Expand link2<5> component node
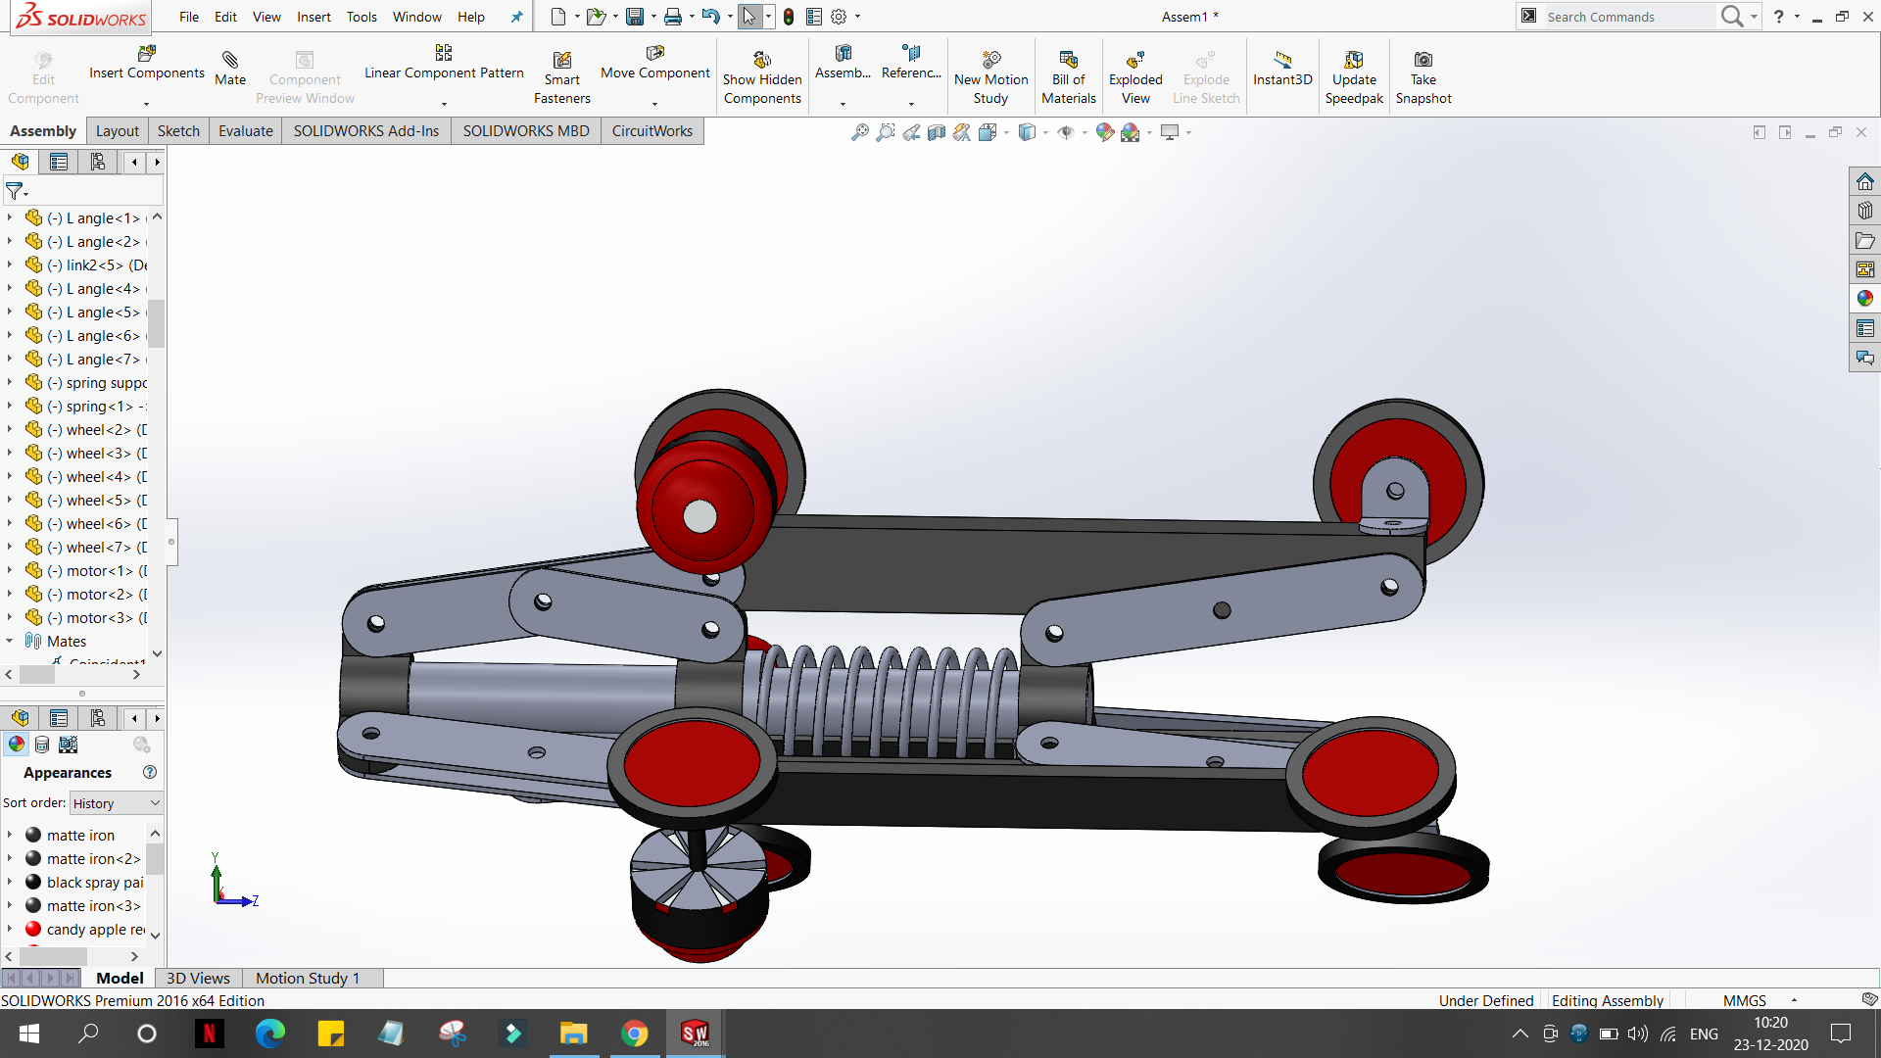Screen dimensions: 1881x1058 click(10, 264)
